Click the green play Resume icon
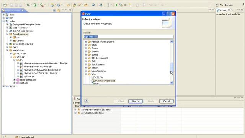Viewport: 245px width, 138px height. [x=116, y=5]
